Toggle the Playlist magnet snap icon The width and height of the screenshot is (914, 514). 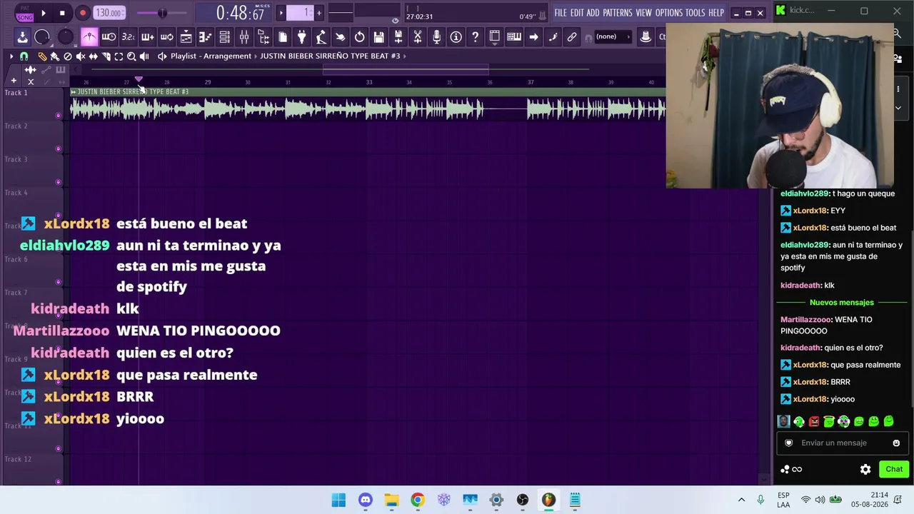click(24, 56)
